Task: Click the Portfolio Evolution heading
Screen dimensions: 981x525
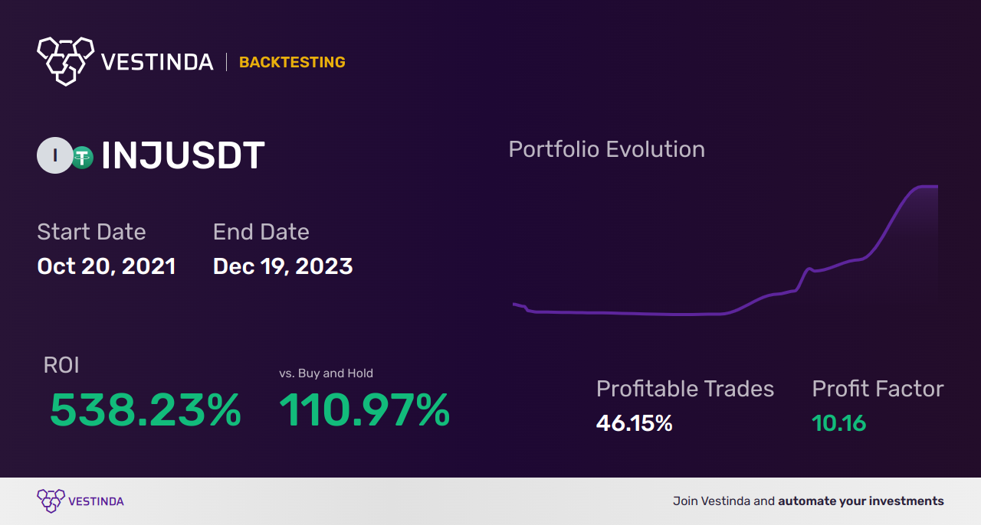Action: [x=606, y=149]
